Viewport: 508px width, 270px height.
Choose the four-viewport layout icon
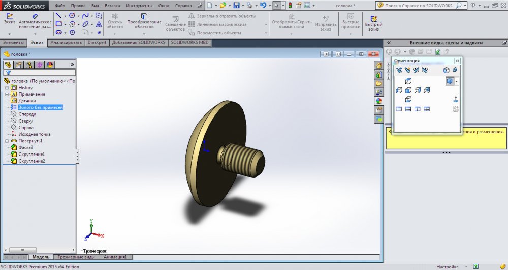point(427,109)
